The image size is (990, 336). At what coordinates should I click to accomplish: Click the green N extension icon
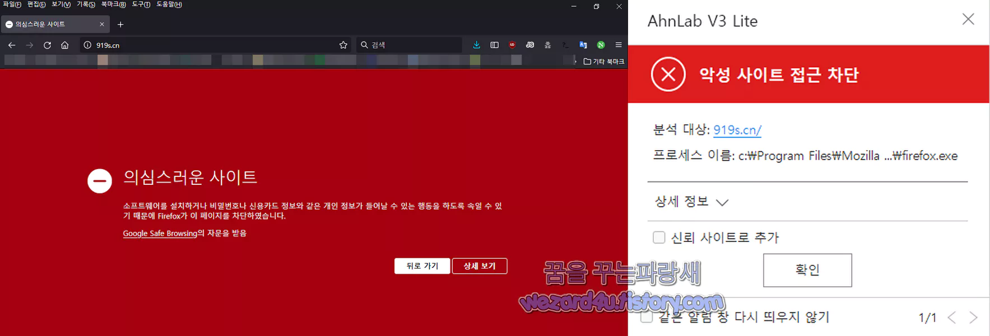(x=601, y=45)
